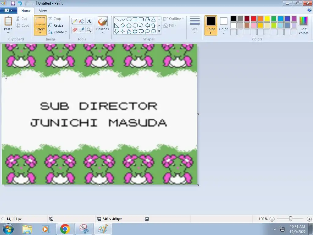
Task: Adjust the zoom slider handle
Action: [291, 219]
